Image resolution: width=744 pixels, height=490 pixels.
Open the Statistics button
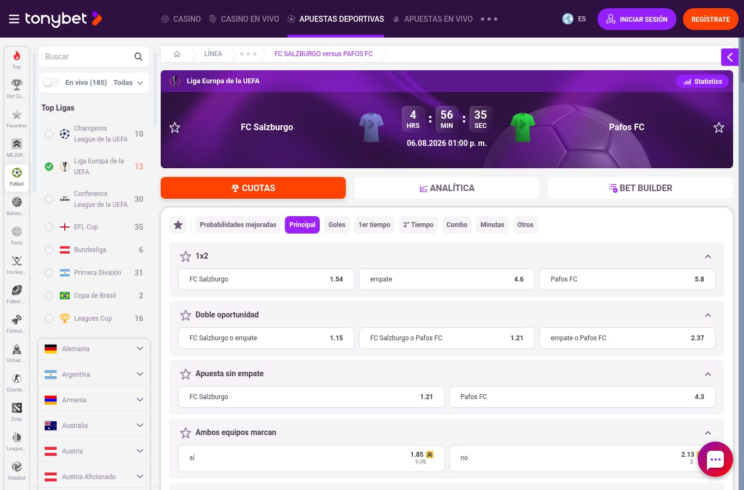click(703, 82)
